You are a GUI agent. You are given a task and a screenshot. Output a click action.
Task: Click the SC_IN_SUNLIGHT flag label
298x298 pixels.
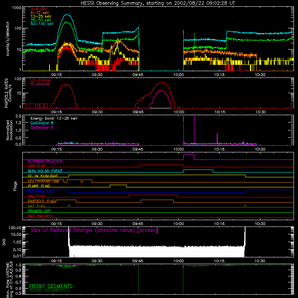43,176
